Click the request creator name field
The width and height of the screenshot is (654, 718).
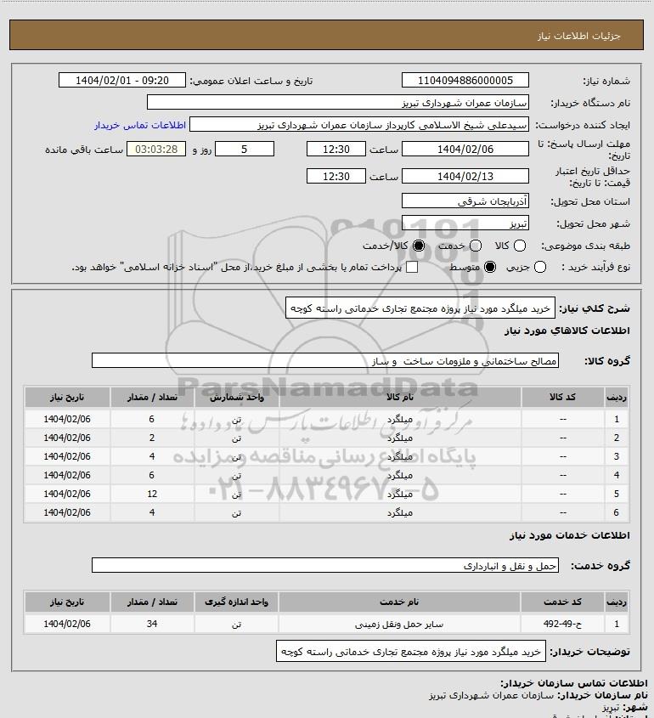click(359, 125)
